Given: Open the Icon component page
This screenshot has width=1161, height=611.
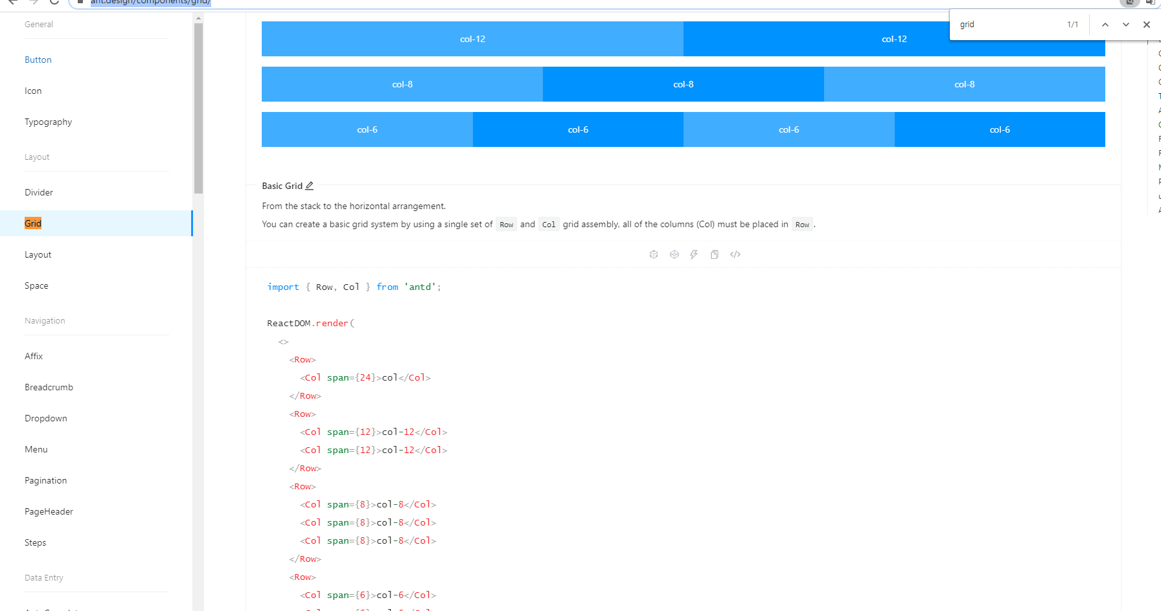Looking at the screenshot, I should (x=33, y=91).
